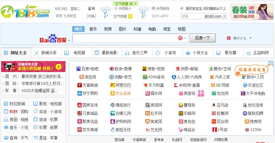Click the 邮箱 username input field
The image size is (275, 143).
point(192,16)
